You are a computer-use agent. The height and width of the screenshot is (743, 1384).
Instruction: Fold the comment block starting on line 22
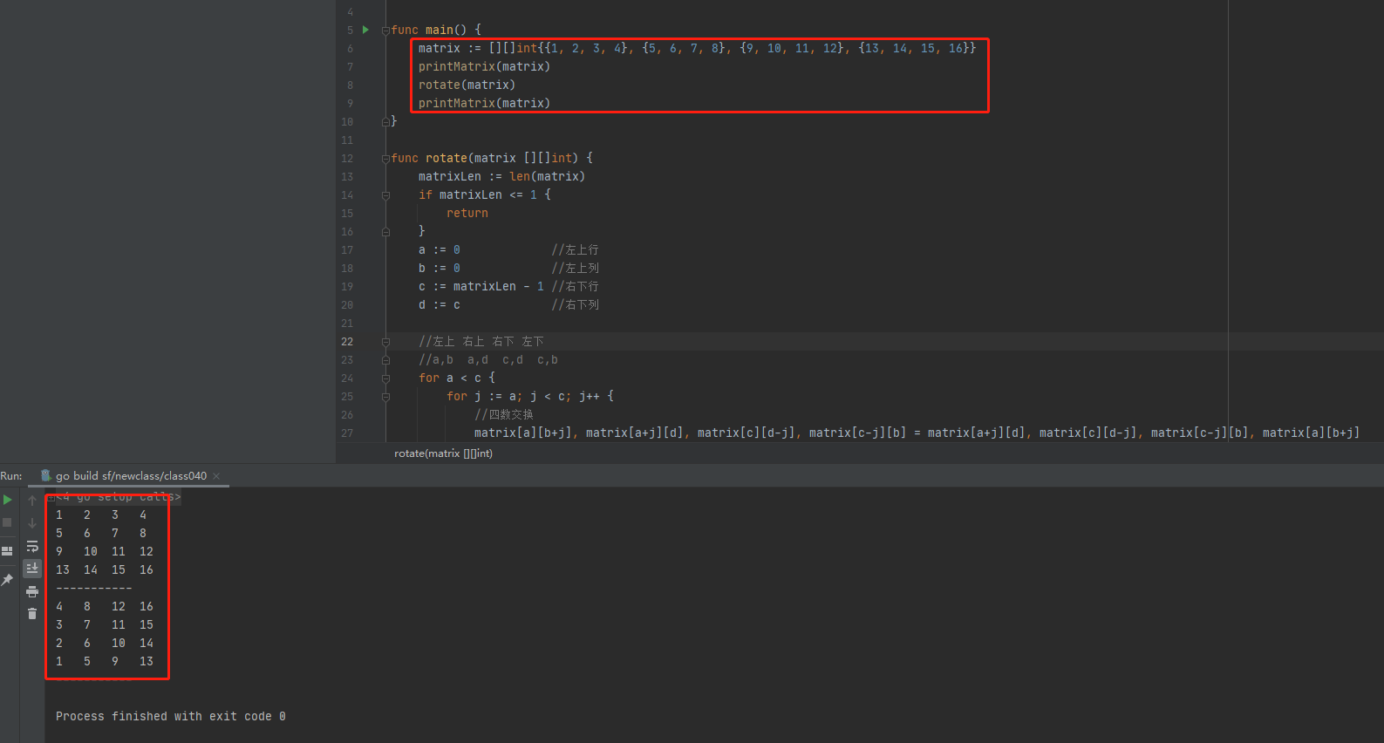click(385, 342)
